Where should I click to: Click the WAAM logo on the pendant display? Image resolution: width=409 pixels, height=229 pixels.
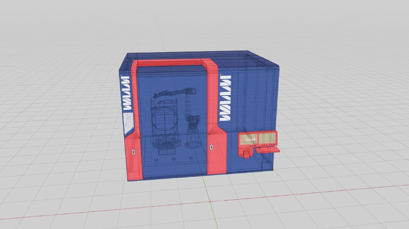pyautogui.click(x=250, y=139)
